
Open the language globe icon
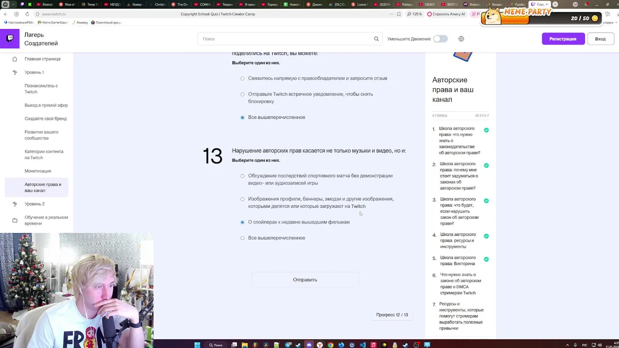coord(461,39)
